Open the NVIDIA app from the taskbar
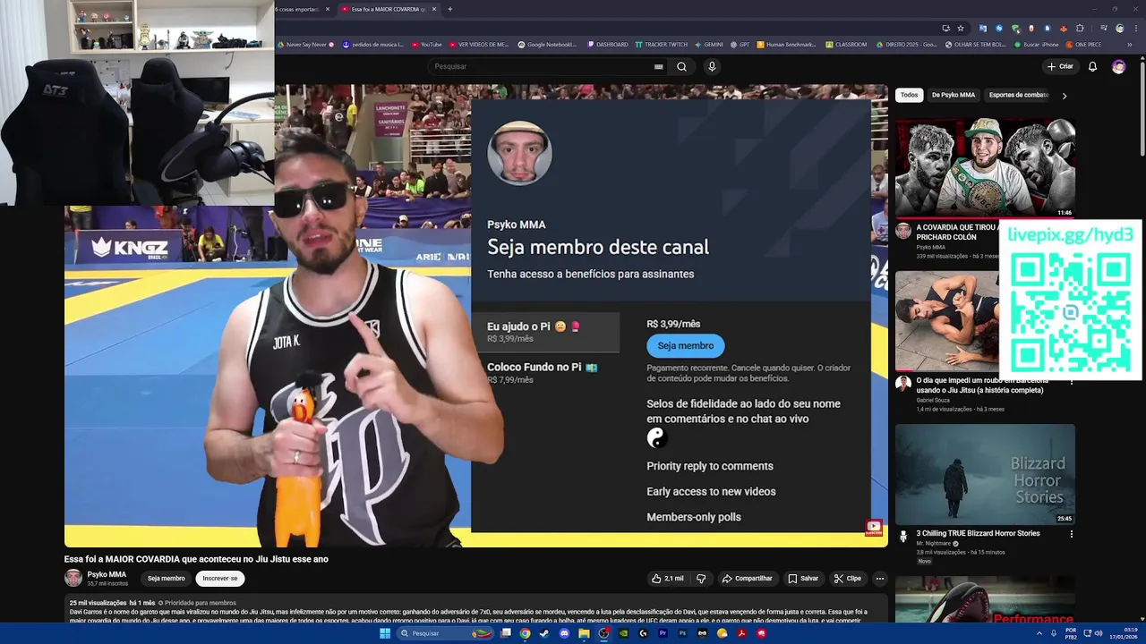 click(623, 633)
